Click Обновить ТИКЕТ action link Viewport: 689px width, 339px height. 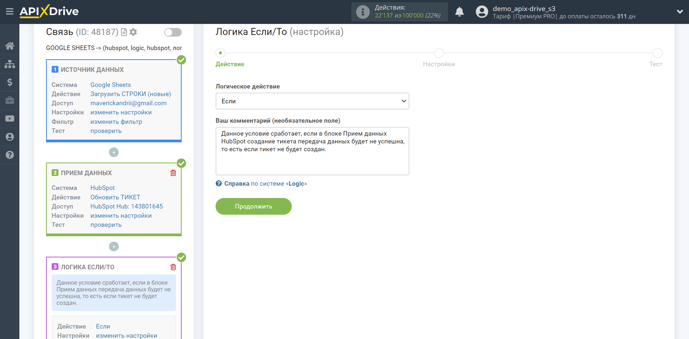tap(115, 197)
